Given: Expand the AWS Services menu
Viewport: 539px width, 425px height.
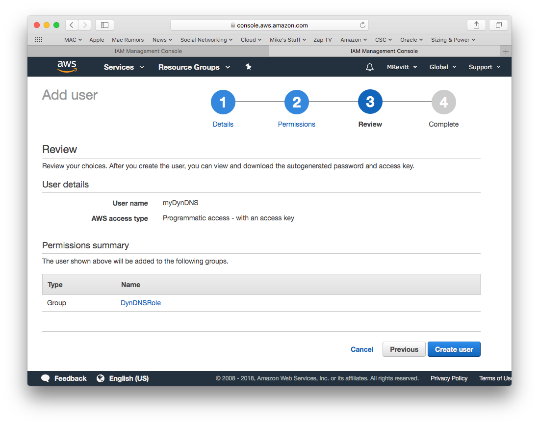Looking at the screenshot, I should click(124, 67).
